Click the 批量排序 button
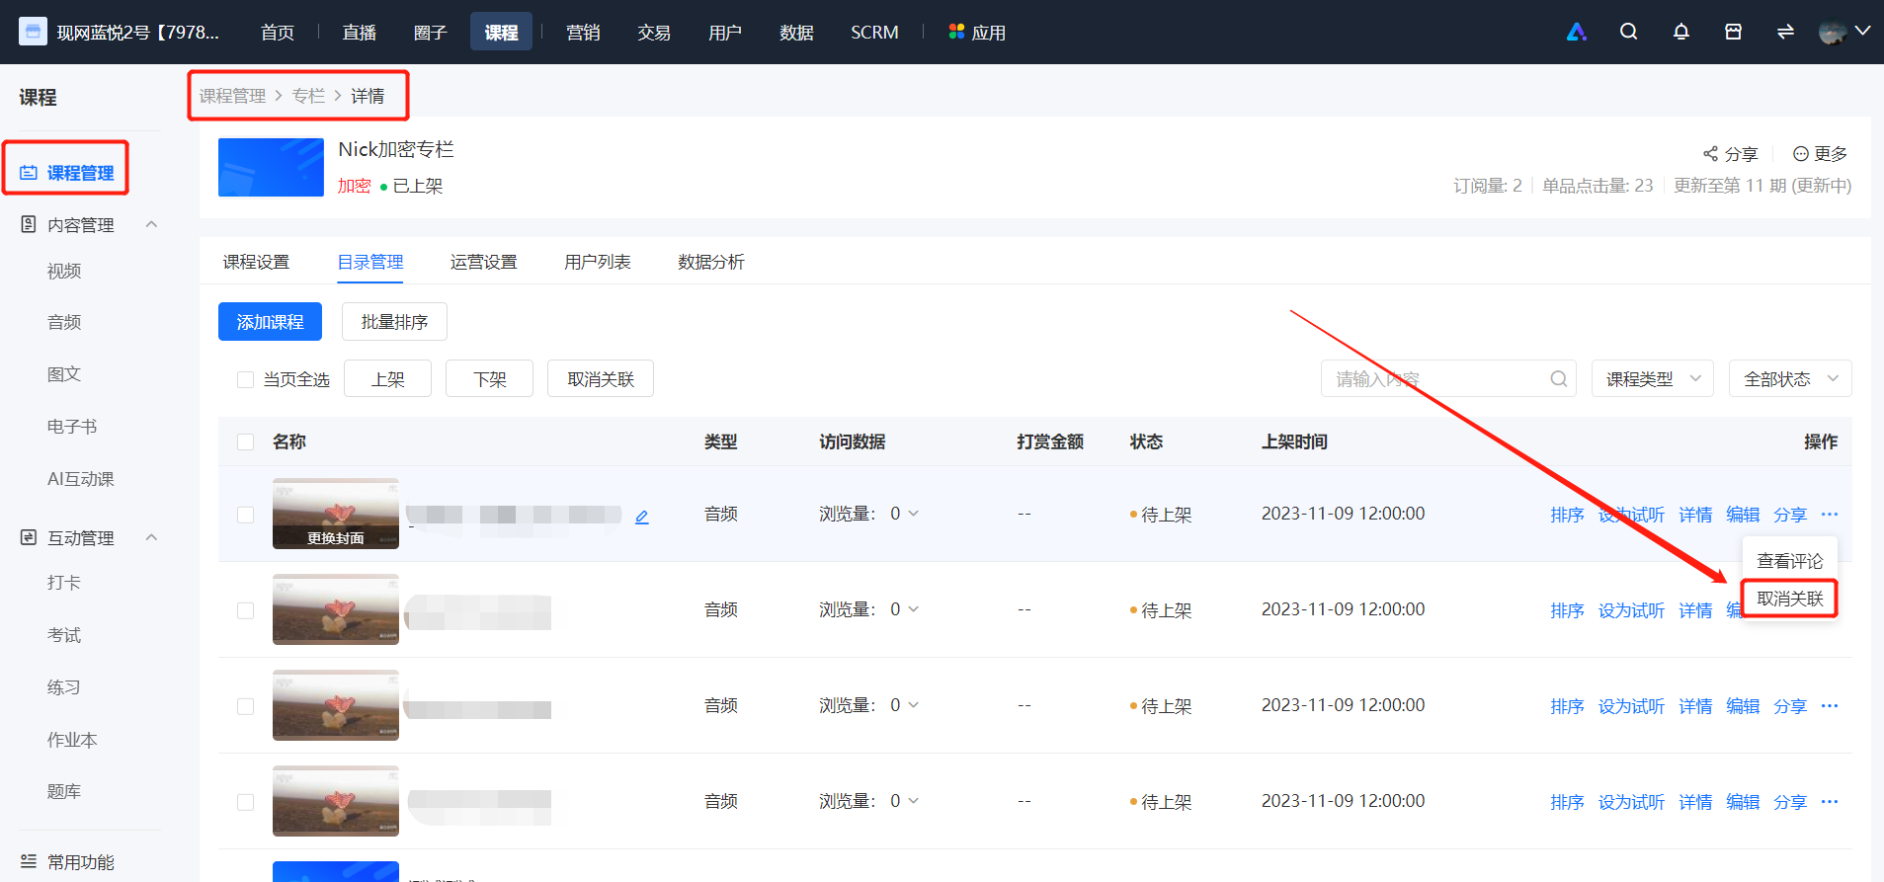 coord(394,322)
